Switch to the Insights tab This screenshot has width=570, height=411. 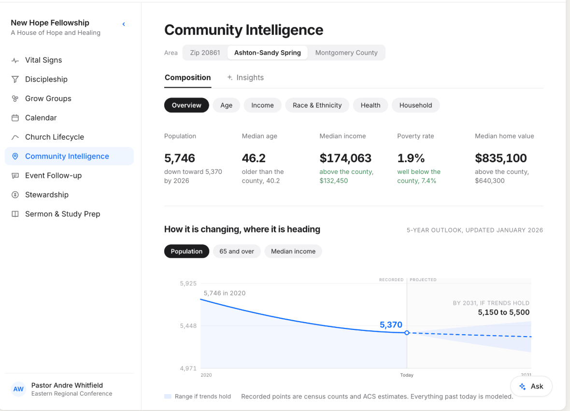[x=245, y=77]
